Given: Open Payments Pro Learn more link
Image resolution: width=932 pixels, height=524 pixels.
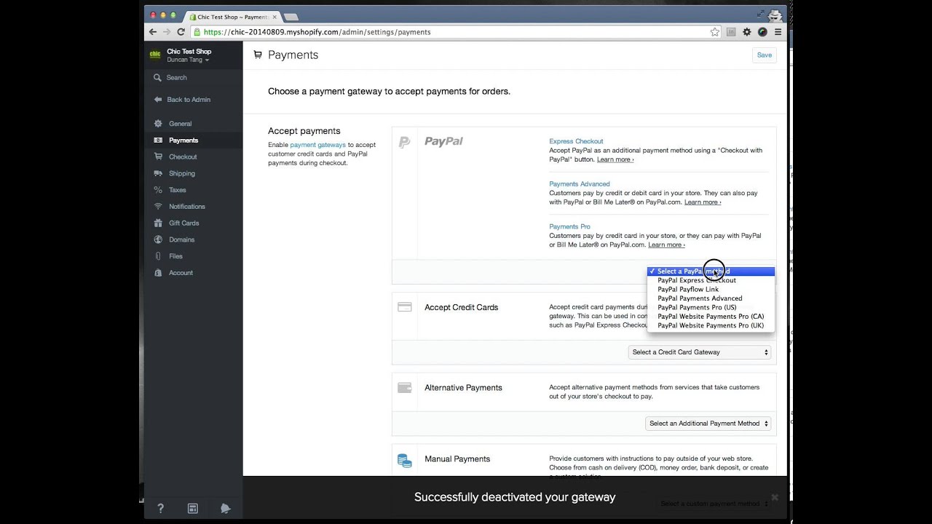Looking at the screenshot, I should [666, 245].
